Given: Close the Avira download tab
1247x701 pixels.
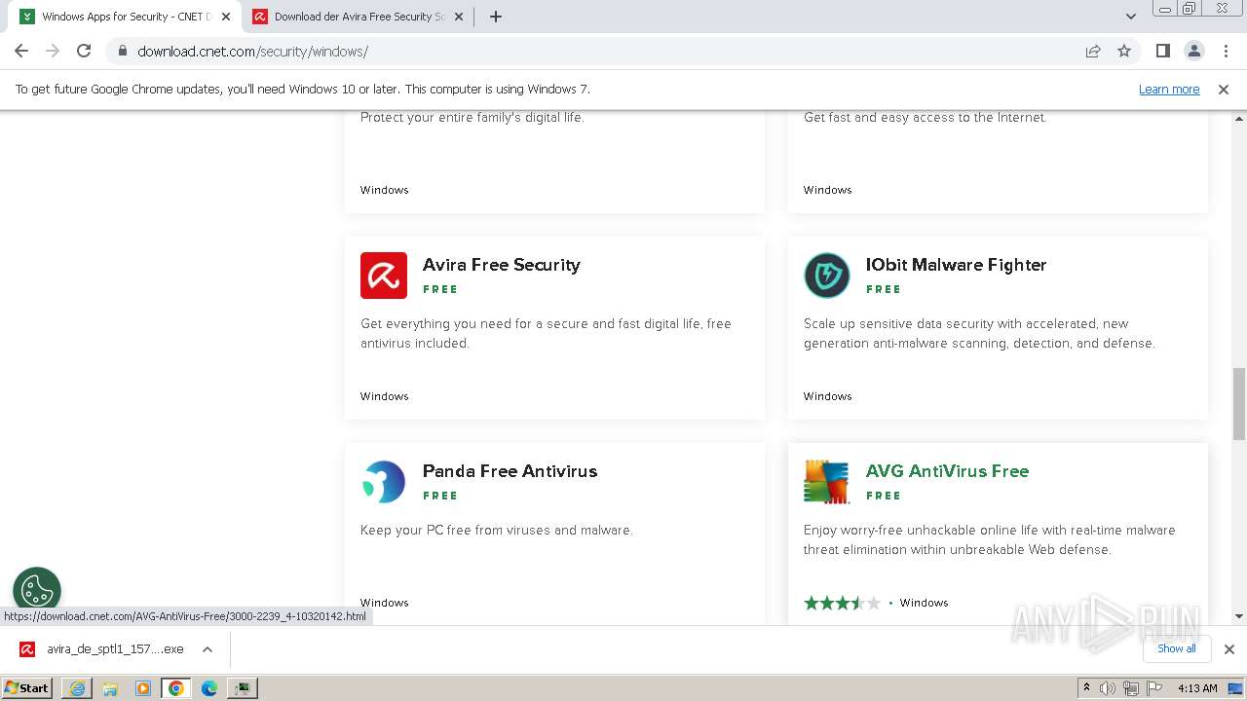Looking at the screenshot, I should pyautogui.click(x=459, y=17).
